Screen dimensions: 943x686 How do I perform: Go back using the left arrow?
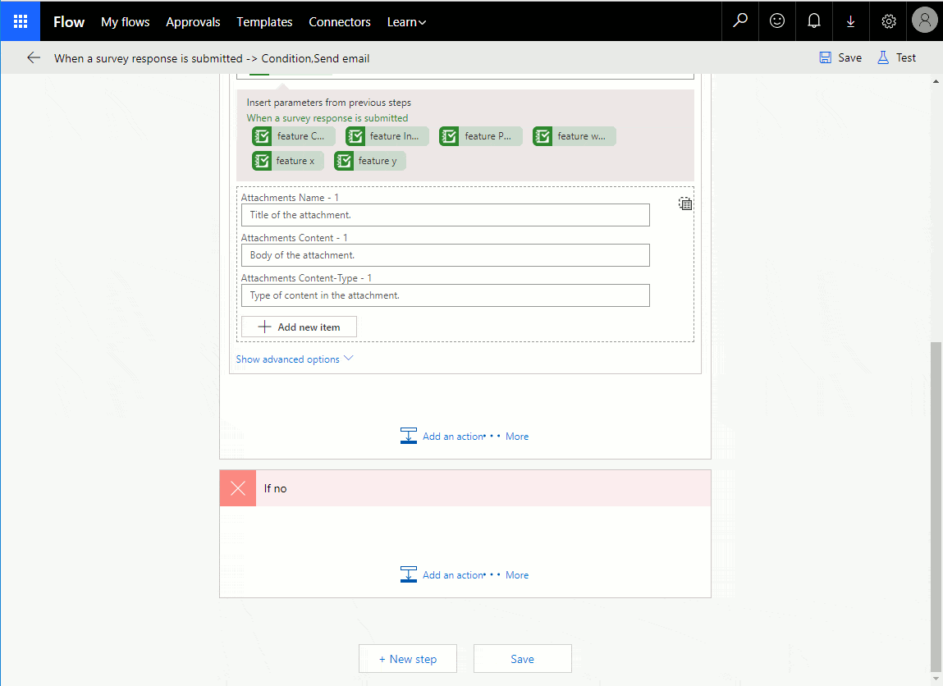click(x=34, y=57)
